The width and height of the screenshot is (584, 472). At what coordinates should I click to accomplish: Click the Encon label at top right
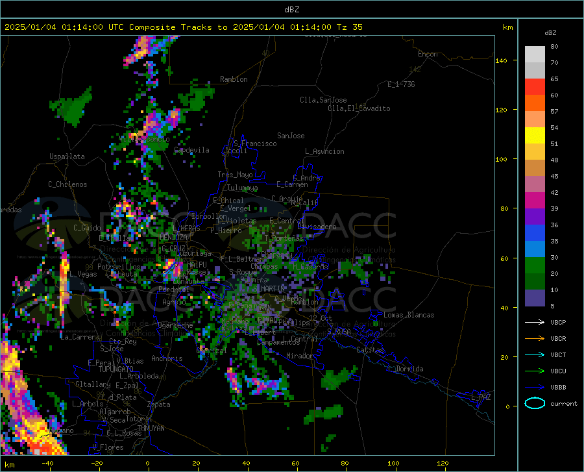pos(428,54)
